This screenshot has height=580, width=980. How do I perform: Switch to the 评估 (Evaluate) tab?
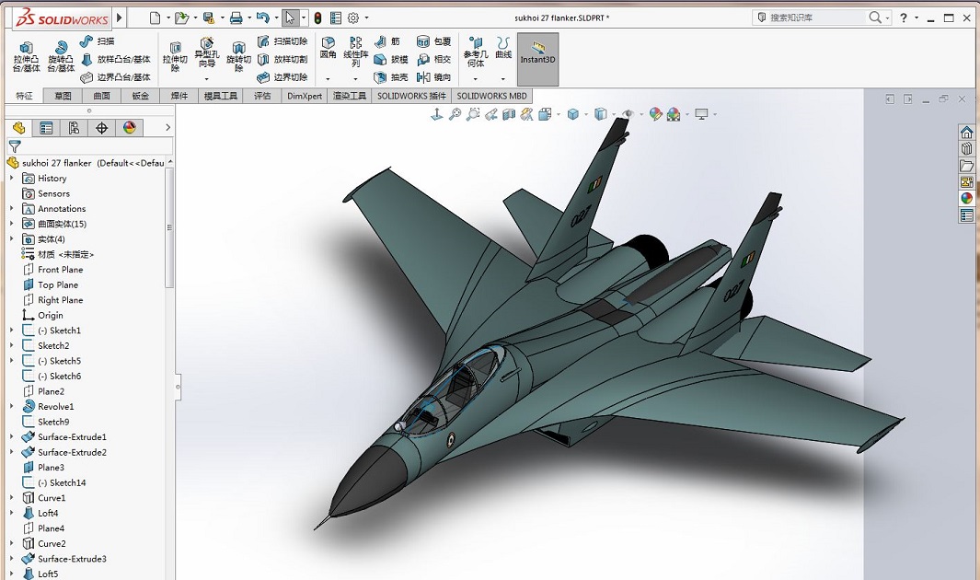(x=262, y=96)
